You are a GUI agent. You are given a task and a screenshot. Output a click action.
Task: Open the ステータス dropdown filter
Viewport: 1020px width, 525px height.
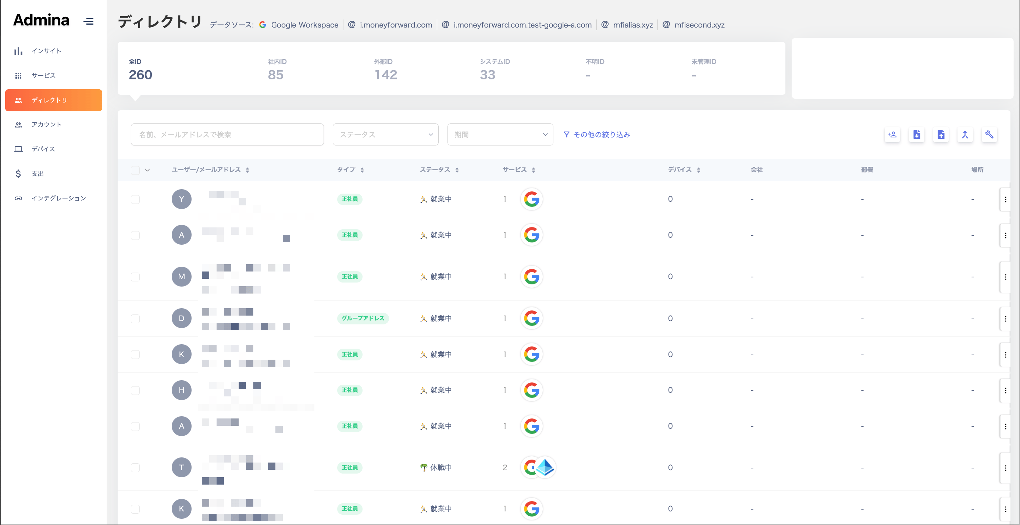click(x=385, y=134)
